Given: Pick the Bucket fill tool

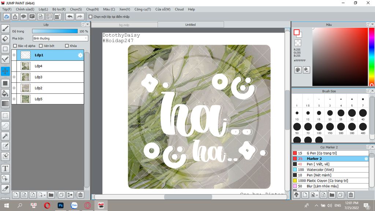Looking at the screenshot, I should tap(5, 94).
